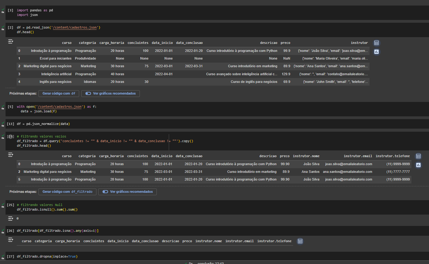Viewport: 429px width, 264px height.
Task: Select 'Idiomas' category cell
Action: 90,82
